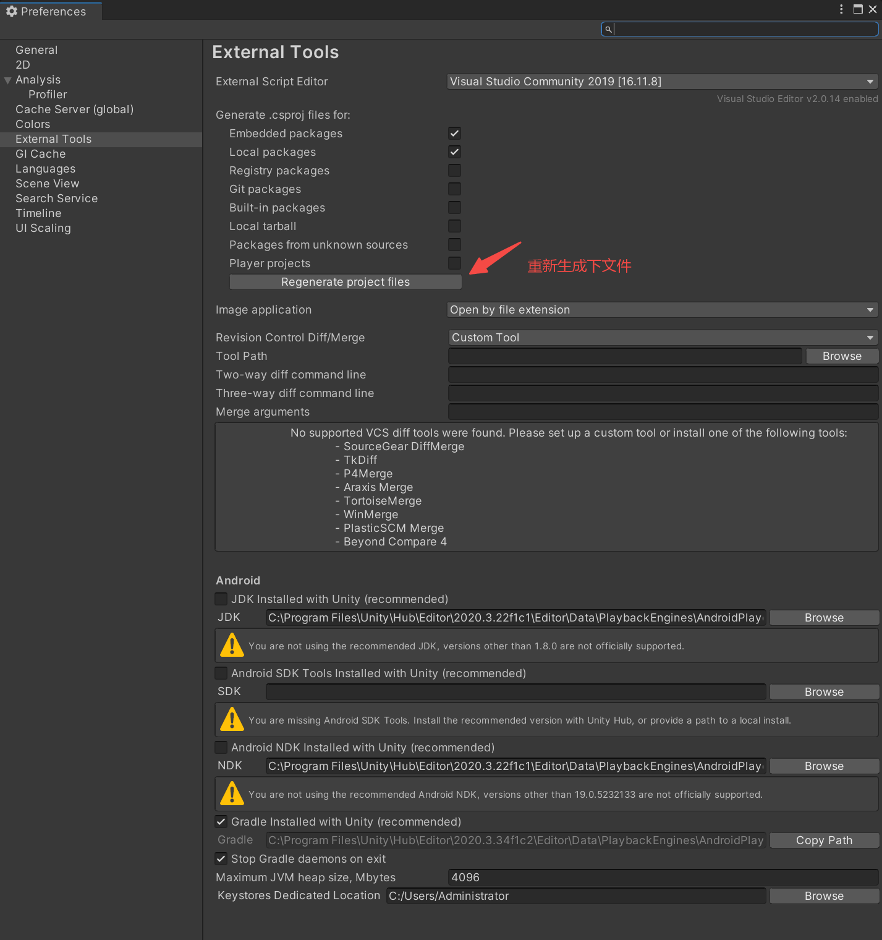Click the JDK path field
This screenshot has height=940, width=882.
tap(516, 618)
